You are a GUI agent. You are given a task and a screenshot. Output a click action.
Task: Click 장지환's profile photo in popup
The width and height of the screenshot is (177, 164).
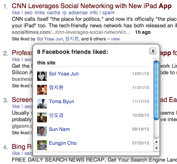tap(42, 90)
